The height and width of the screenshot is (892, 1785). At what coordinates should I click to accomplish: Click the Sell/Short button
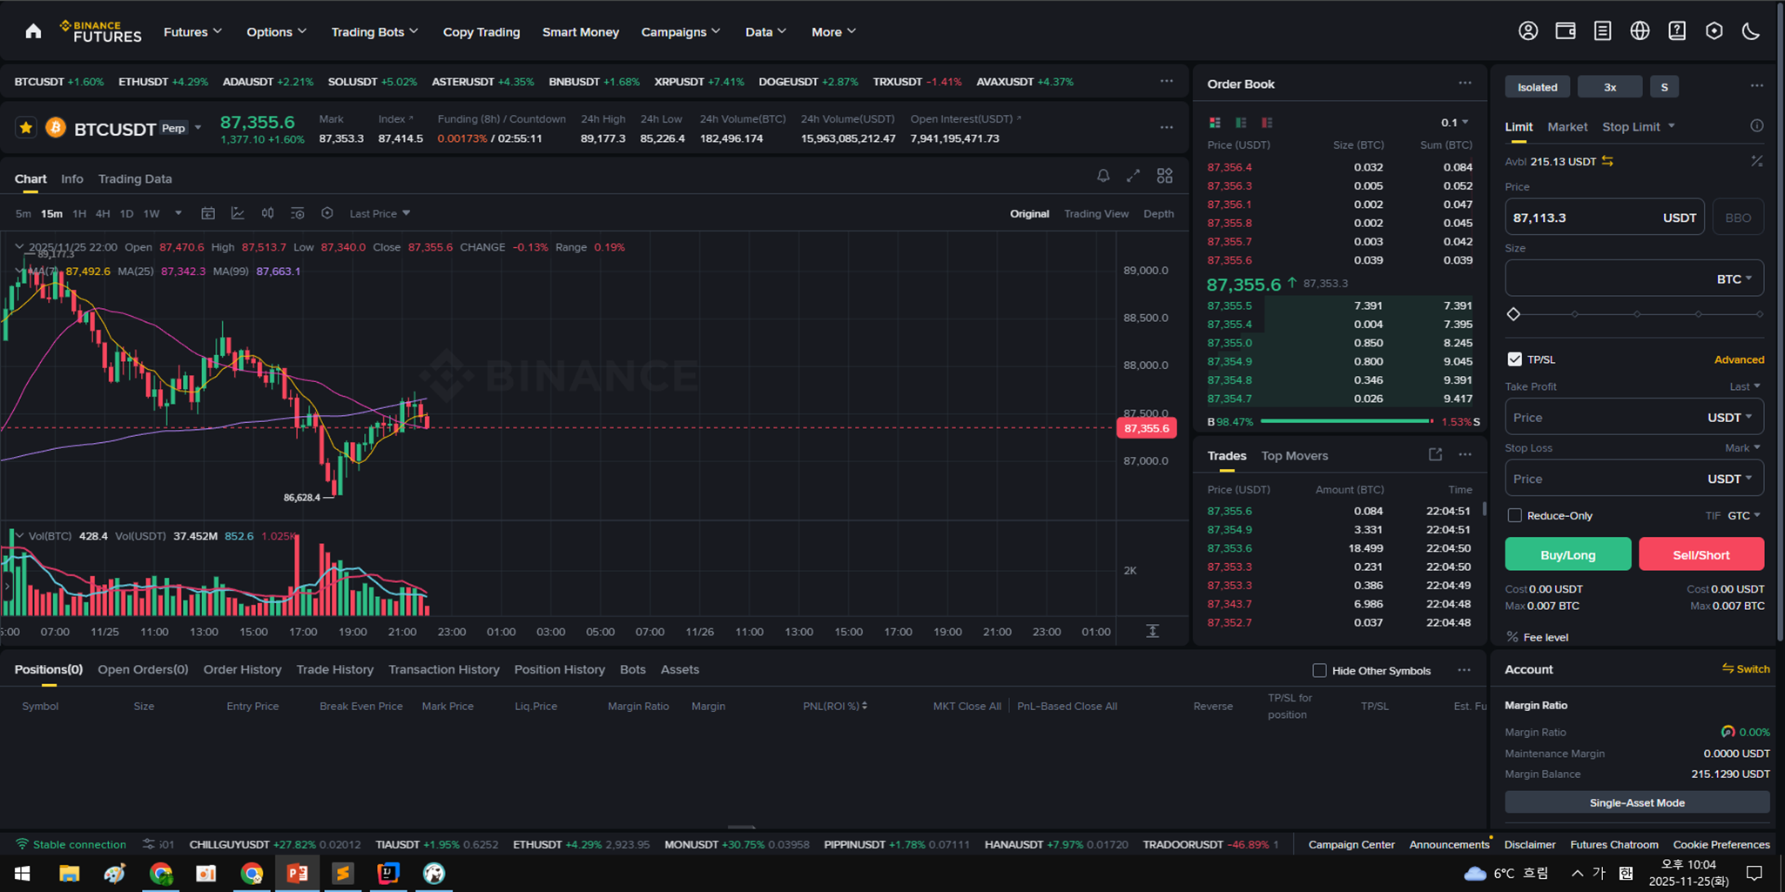point(1701,554)
